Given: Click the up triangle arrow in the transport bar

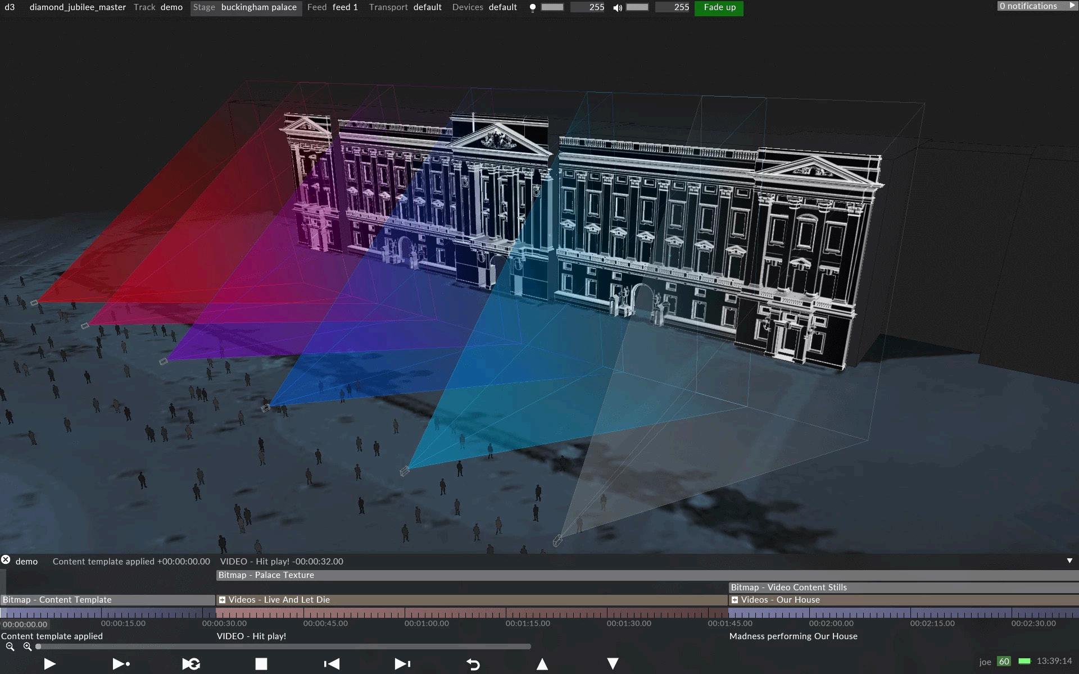Looking at the screenshot, I should click(x=542, y=664).
